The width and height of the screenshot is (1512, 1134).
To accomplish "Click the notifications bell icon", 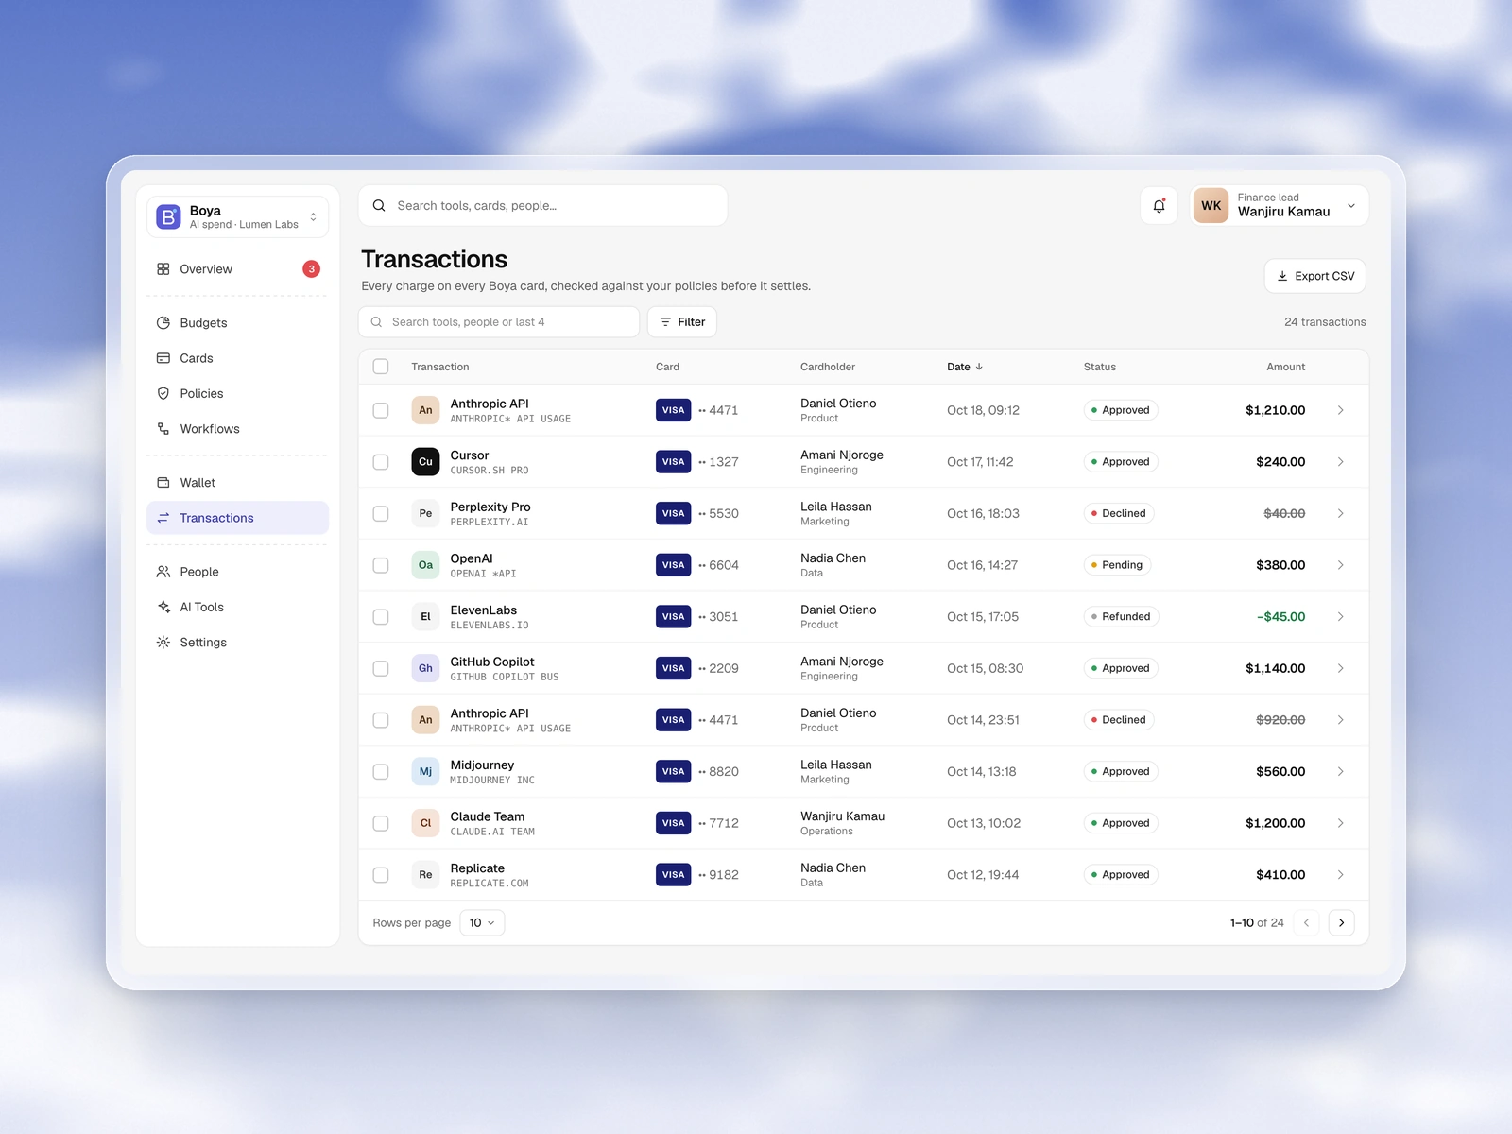I will tap(1159, 206).
